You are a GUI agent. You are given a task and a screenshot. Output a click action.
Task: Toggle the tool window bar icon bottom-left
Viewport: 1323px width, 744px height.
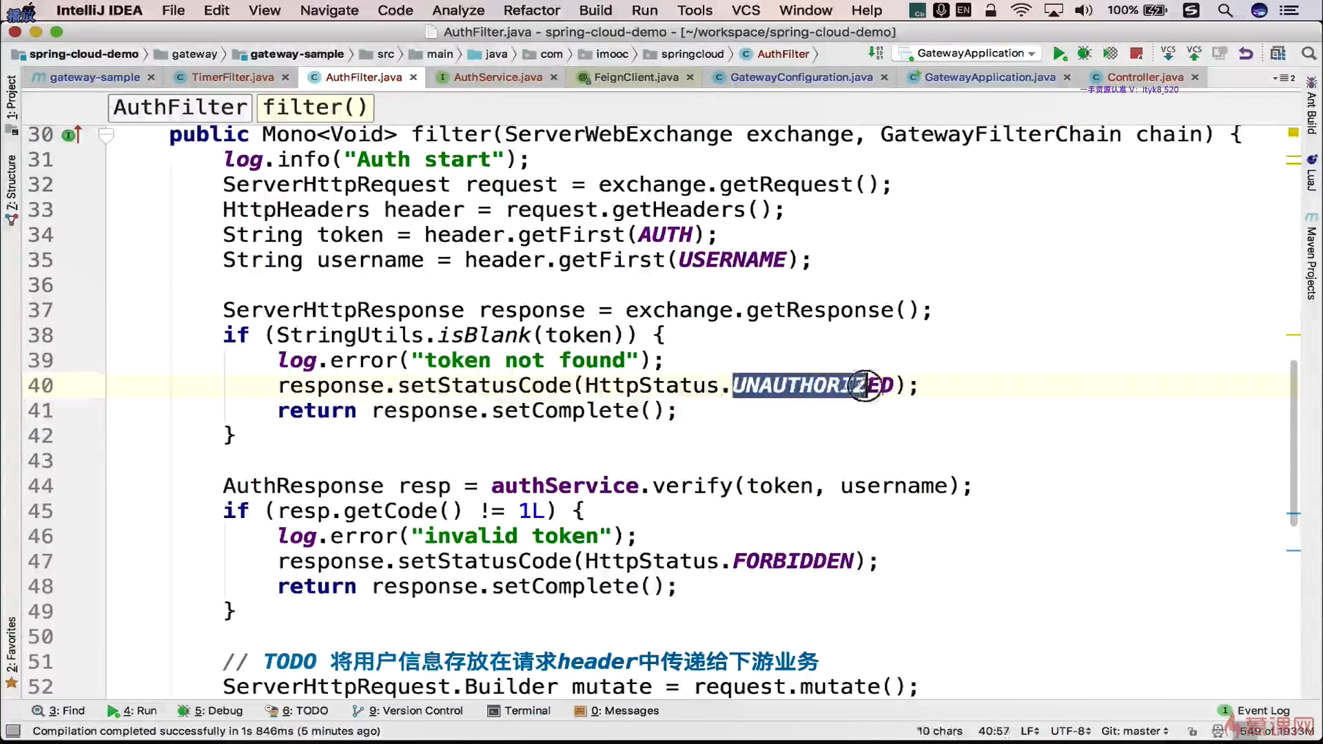[12, 731]
